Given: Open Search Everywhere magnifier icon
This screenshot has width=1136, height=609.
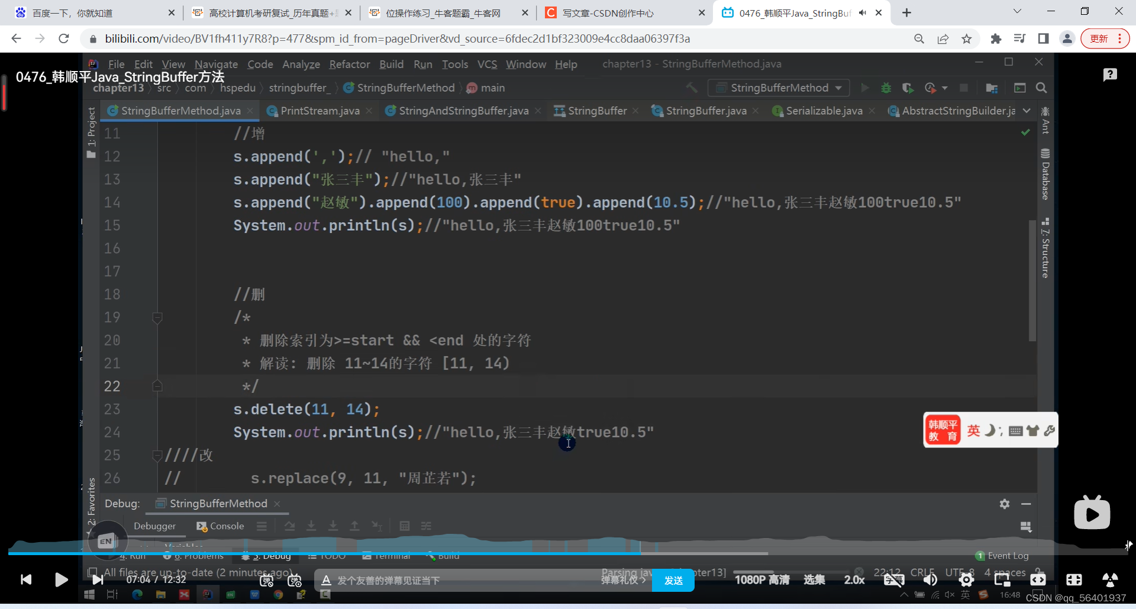Looking at the screenshot, I should click(1041, 88).
